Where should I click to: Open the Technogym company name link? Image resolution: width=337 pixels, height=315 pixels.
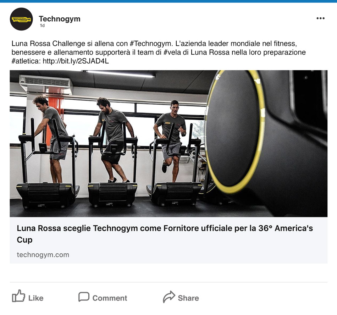point(60,19)
